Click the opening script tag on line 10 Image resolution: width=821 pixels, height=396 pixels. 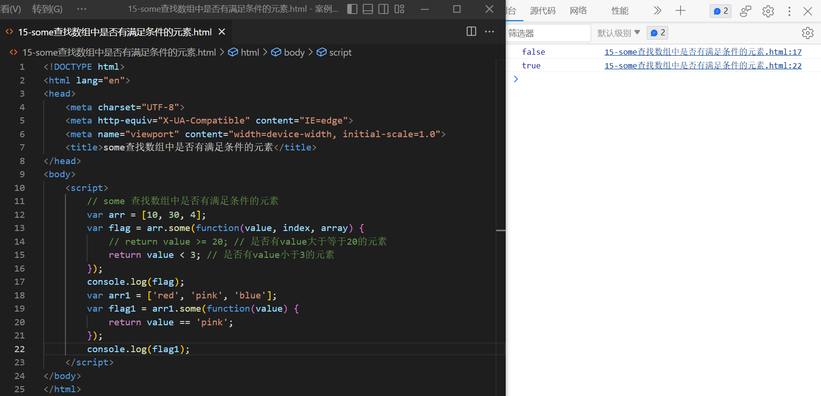point(87,188)
